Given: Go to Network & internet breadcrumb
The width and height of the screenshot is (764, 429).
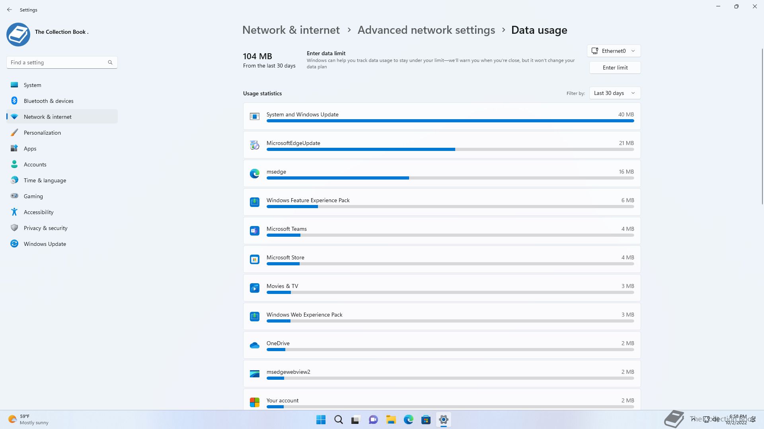Looking at the screenshot, I should [x=291, y=30].
